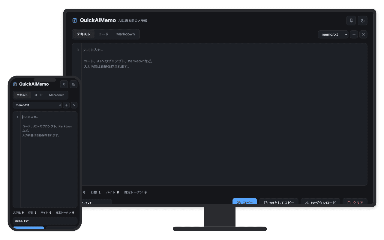The width and height of the screenshot is (384, 240).
Task: Open the memo.txt dropdown on desktop
Action: coord(333,34)
